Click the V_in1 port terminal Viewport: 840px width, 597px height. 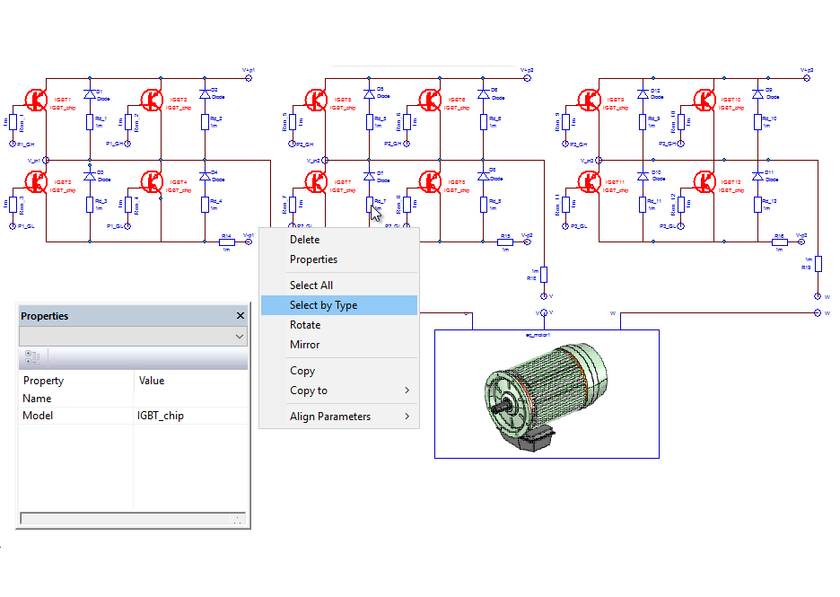pos(47,161)
